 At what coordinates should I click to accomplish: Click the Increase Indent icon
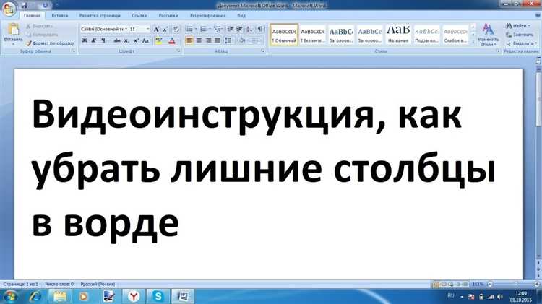[x=239, y=29]
